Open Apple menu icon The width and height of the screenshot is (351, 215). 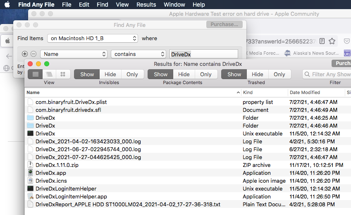click(x=7, y=5)
